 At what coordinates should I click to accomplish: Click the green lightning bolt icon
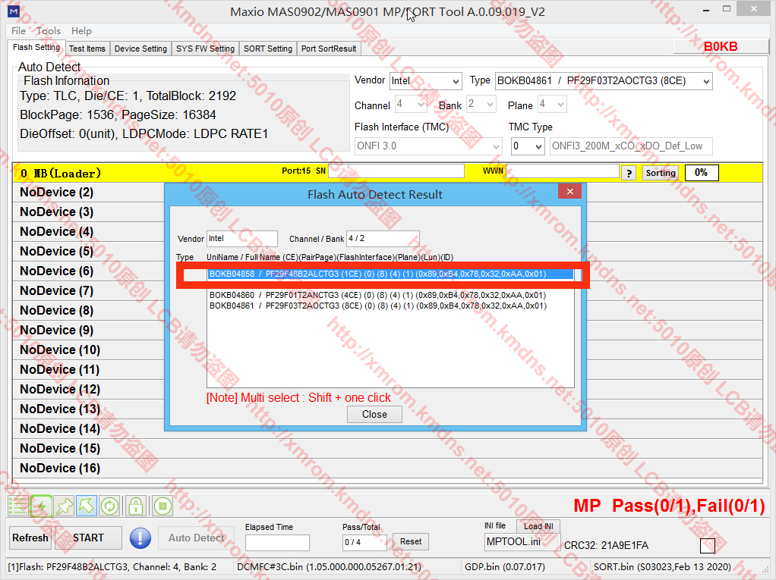click(41, 506)
